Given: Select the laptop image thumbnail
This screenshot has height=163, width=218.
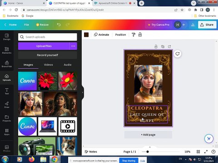Looking at the screenshot, I should tap(48, 126).
